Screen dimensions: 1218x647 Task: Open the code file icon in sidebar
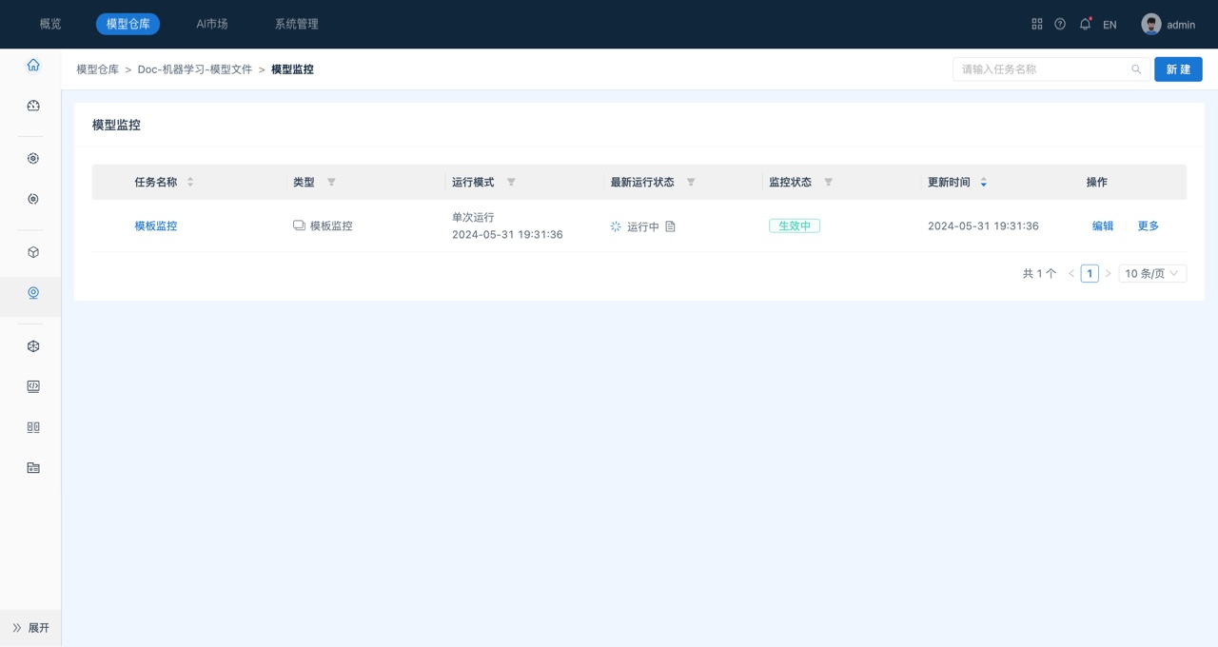click(33, 386)
